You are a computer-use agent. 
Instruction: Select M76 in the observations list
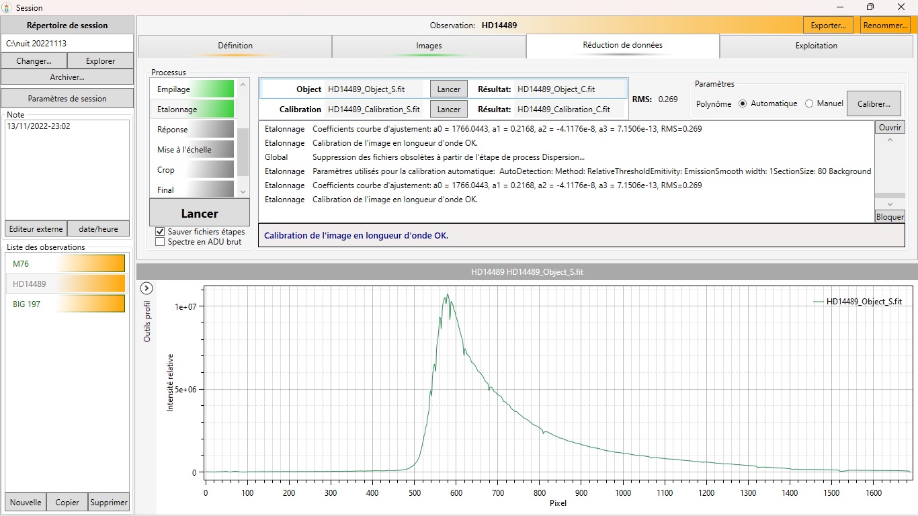(66, 264)
